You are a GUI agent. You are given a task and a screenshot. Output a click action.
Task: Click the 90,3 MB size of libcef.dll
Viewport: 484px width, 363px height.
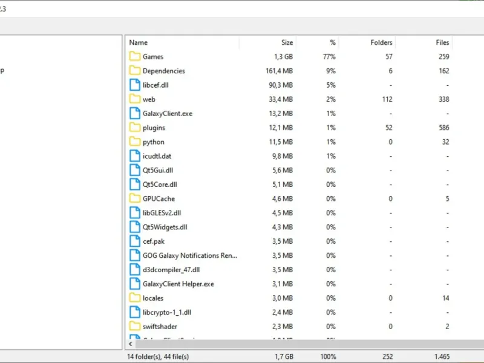pos(281,85)
